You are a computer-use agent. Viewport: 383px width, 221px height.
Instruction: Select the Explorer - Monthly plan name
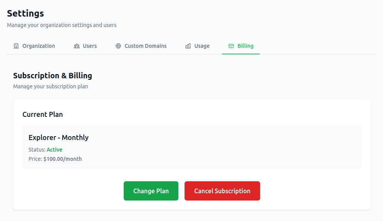coord(59,138)
